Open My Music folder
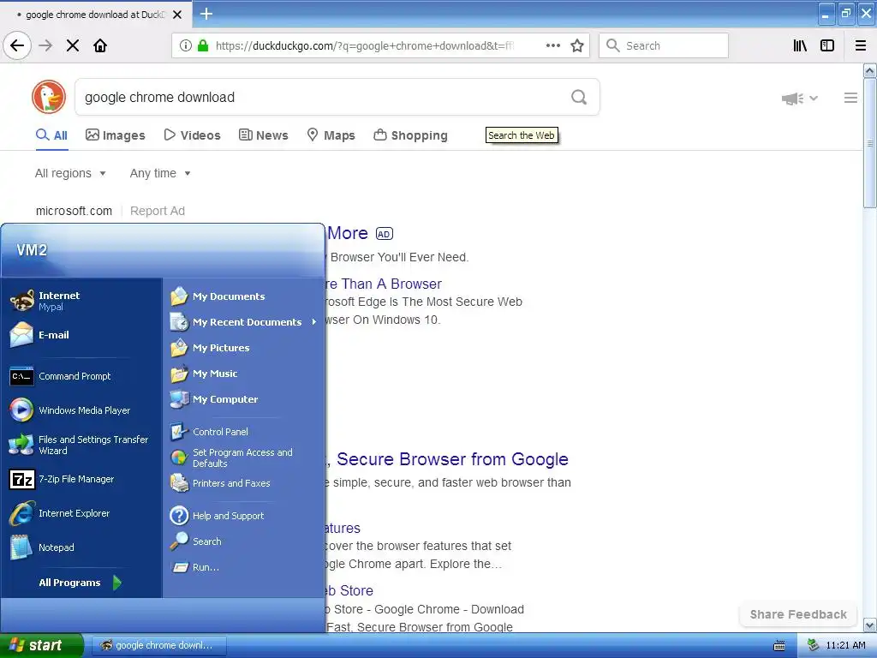The image size is (877, 658). pyautogui.click(x=244, y=374)
